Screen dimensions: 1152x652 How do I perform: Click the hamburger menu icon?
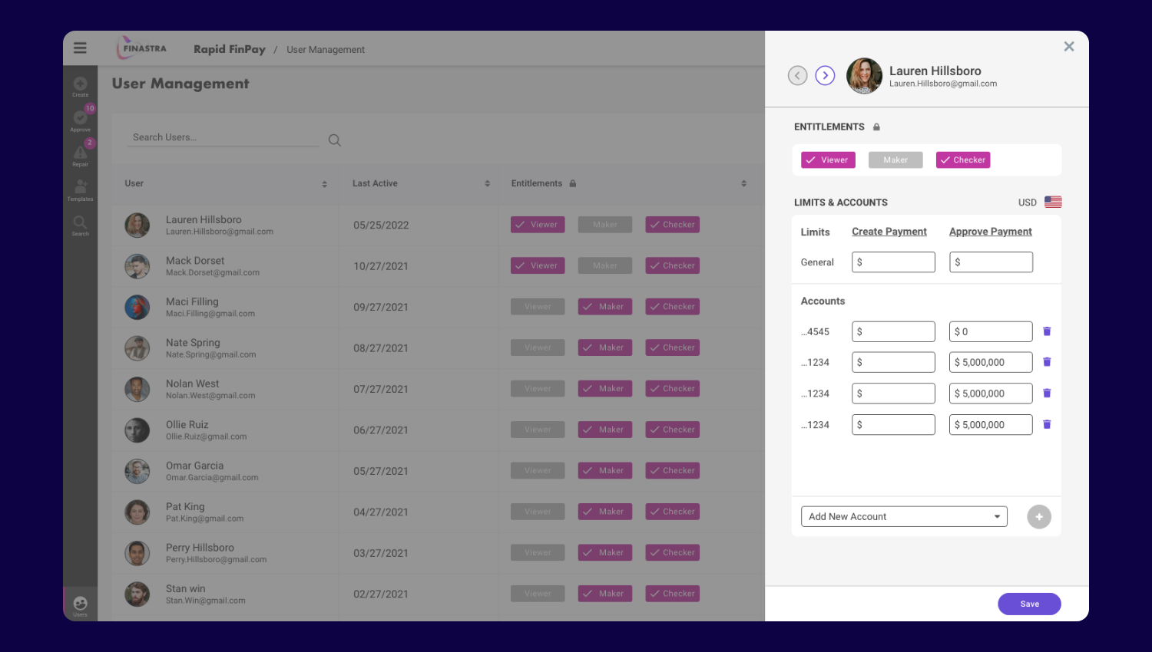(x=80, y=48)
